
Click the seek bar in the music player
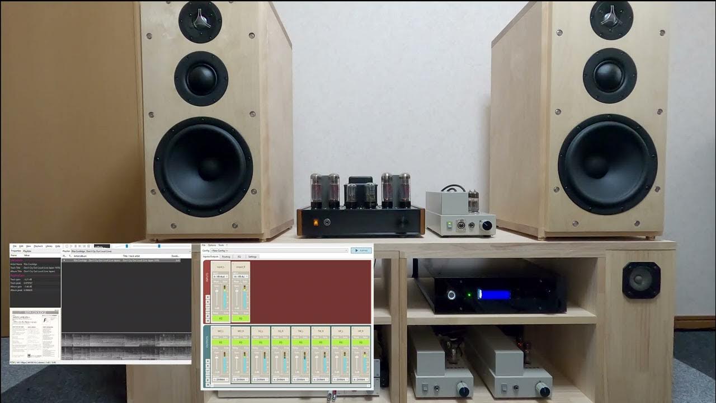[162, 246]
